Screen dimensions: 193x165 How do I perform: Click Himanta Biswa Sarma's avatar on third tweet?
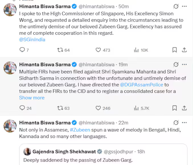(10, 126)
